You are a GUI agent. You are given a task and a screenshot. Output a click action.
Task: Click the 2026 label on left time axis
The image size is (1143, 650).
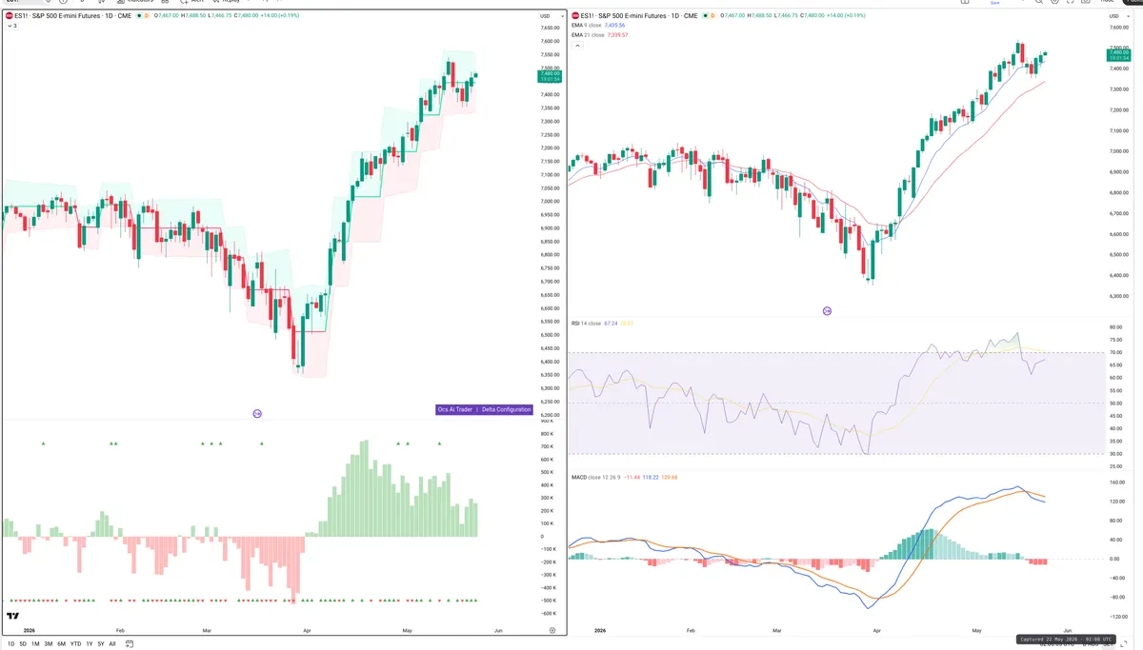[30, 631]
